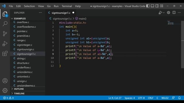Open the Go menu
Screen dimensions: 184x103
(49, 6)
